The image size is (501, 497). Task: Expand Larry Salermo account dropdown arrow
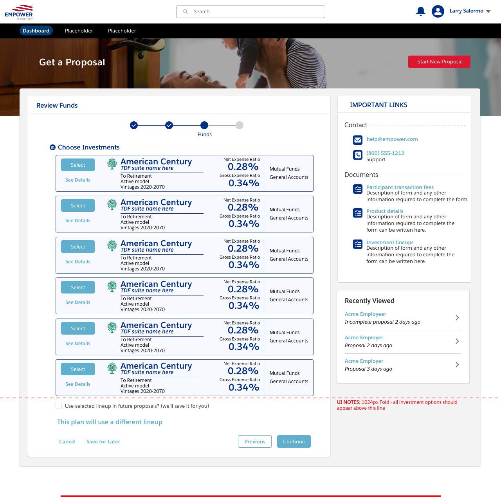click(x=488, y=11)
